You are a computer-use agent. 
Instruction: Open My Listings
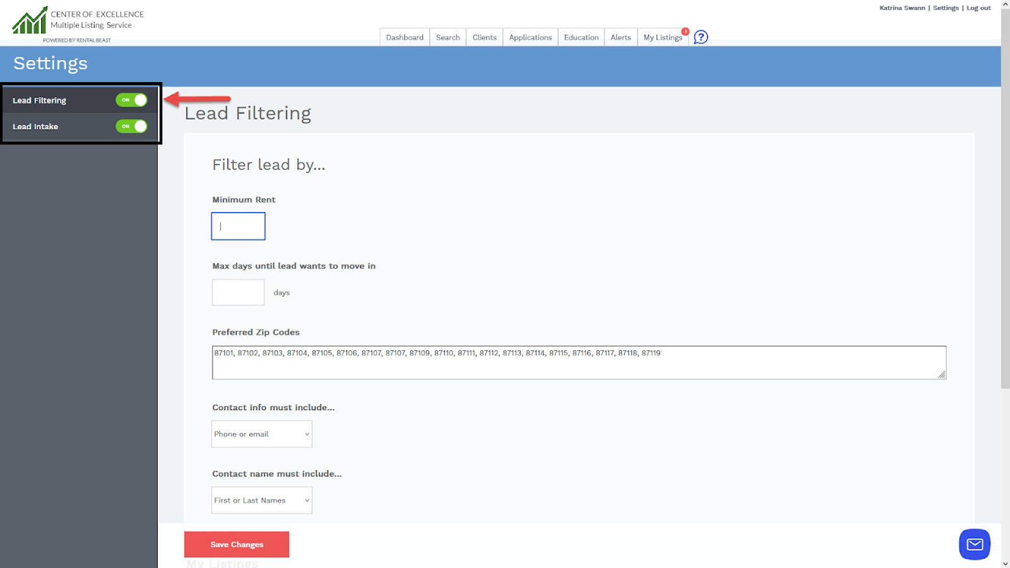tap(662, 37)
